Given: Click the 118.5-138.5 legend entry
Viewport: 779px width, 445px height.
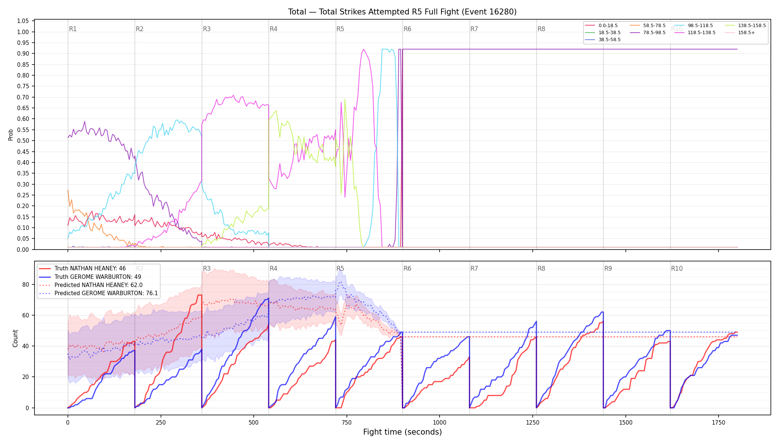Looking at the screenshot, I should click(695, 33).
